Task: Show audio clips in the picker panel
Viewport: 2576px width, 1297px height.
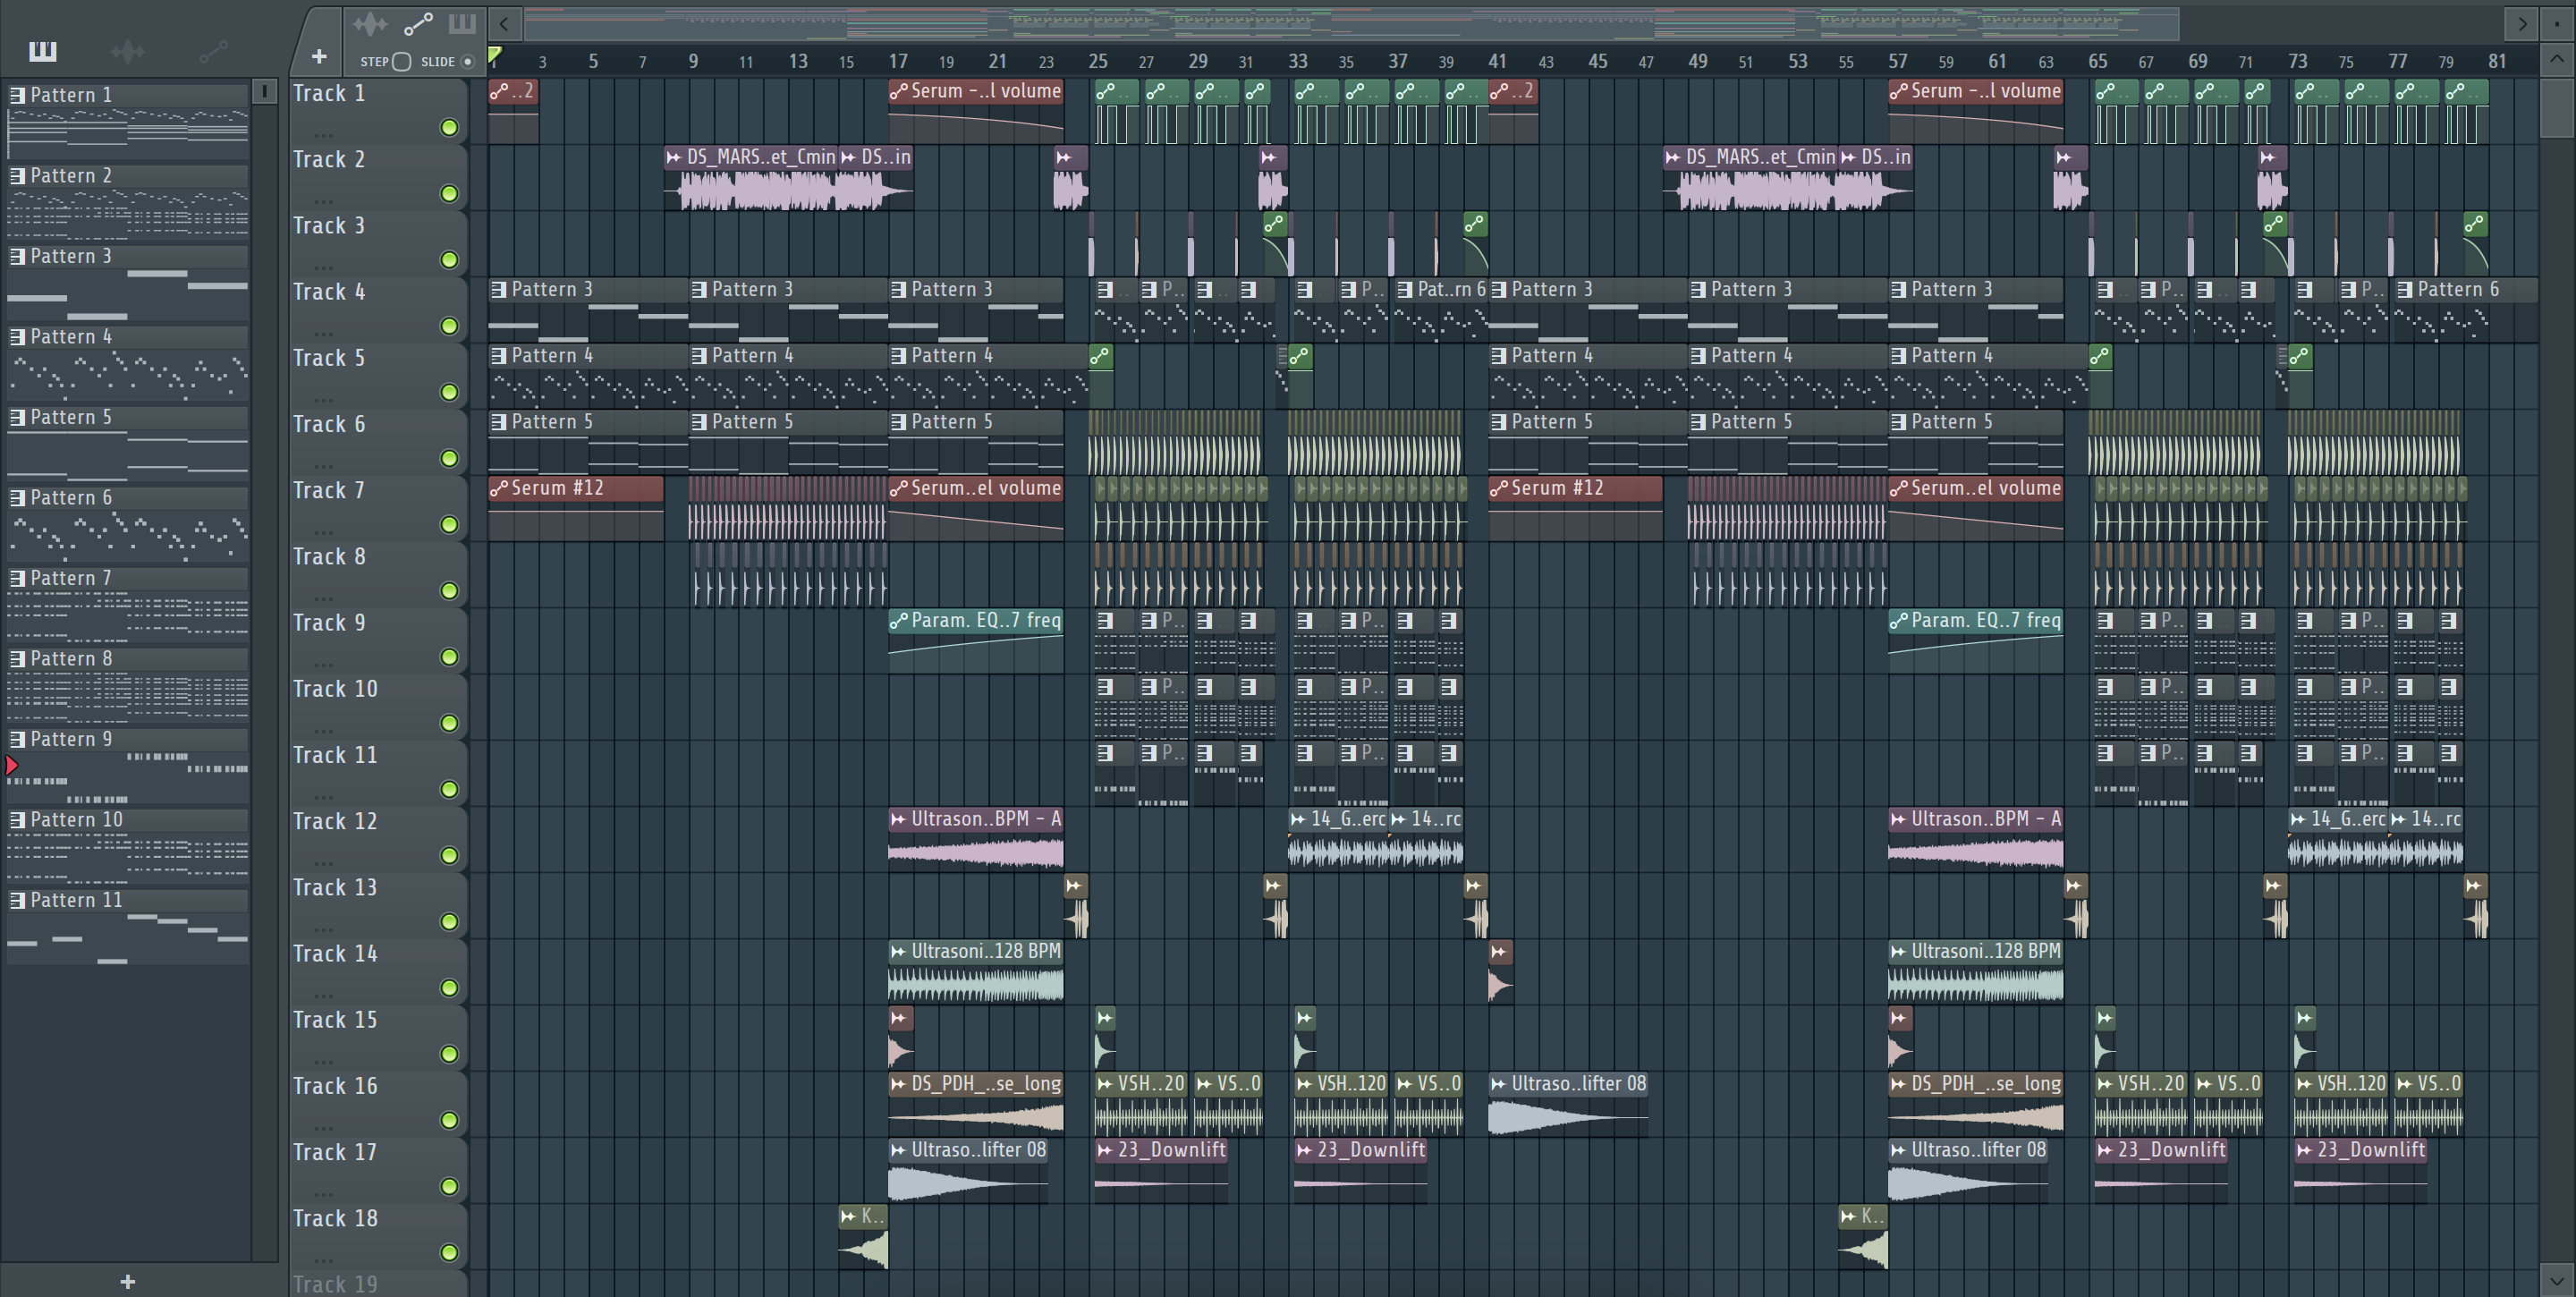Action: point(128,51)
